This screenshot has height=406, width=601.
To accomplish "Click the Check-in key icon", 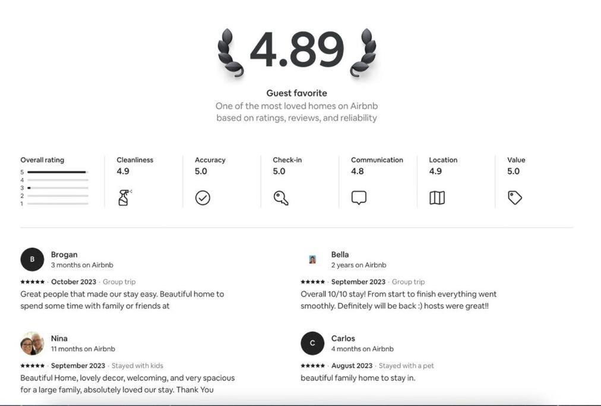I will coord(281,198).
